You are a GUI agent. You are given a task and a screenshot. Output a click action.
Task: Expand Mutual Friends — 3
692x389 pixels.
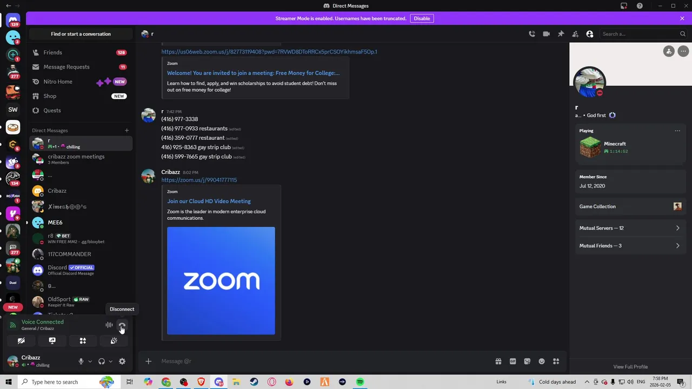[x=630, y=246]
